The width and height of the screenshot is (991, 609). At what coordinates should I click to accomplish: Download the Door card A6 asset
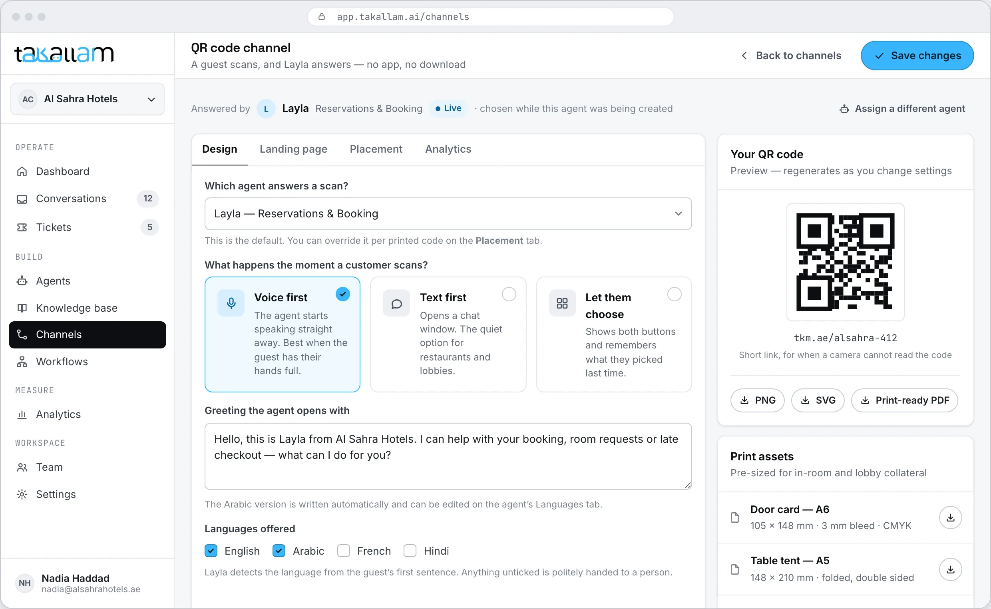pyautogui.click(x=950, y=517)
